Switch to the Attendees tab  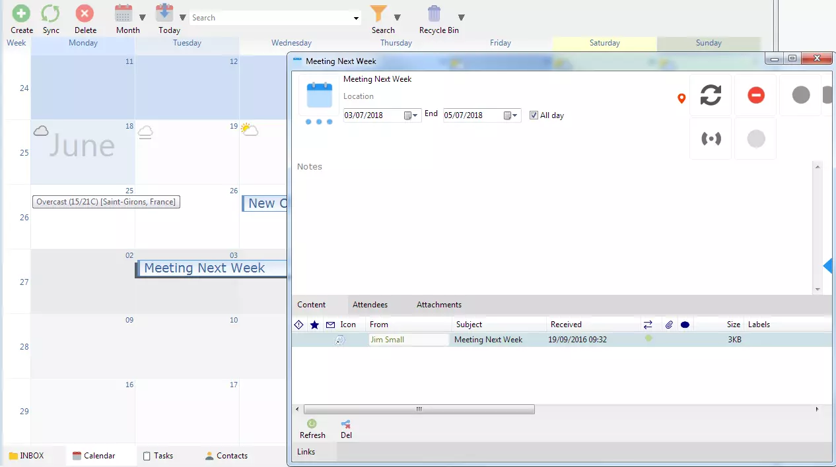click(x=370, y=305)
